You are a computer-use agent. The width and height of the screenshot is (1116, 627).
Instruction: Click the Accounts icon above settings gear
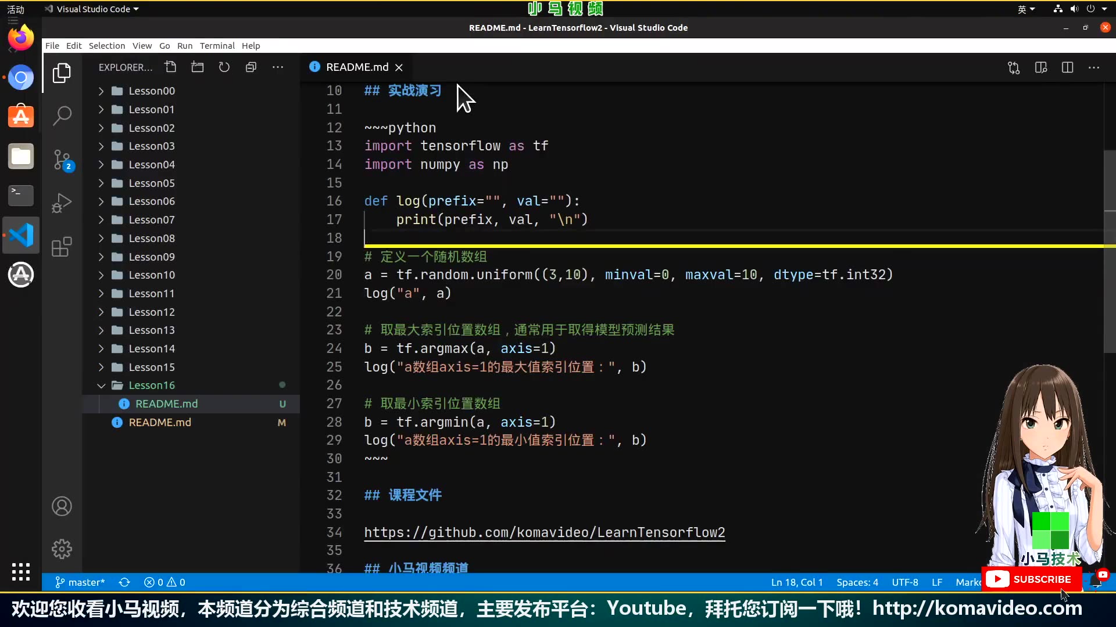tap(62, 506)
